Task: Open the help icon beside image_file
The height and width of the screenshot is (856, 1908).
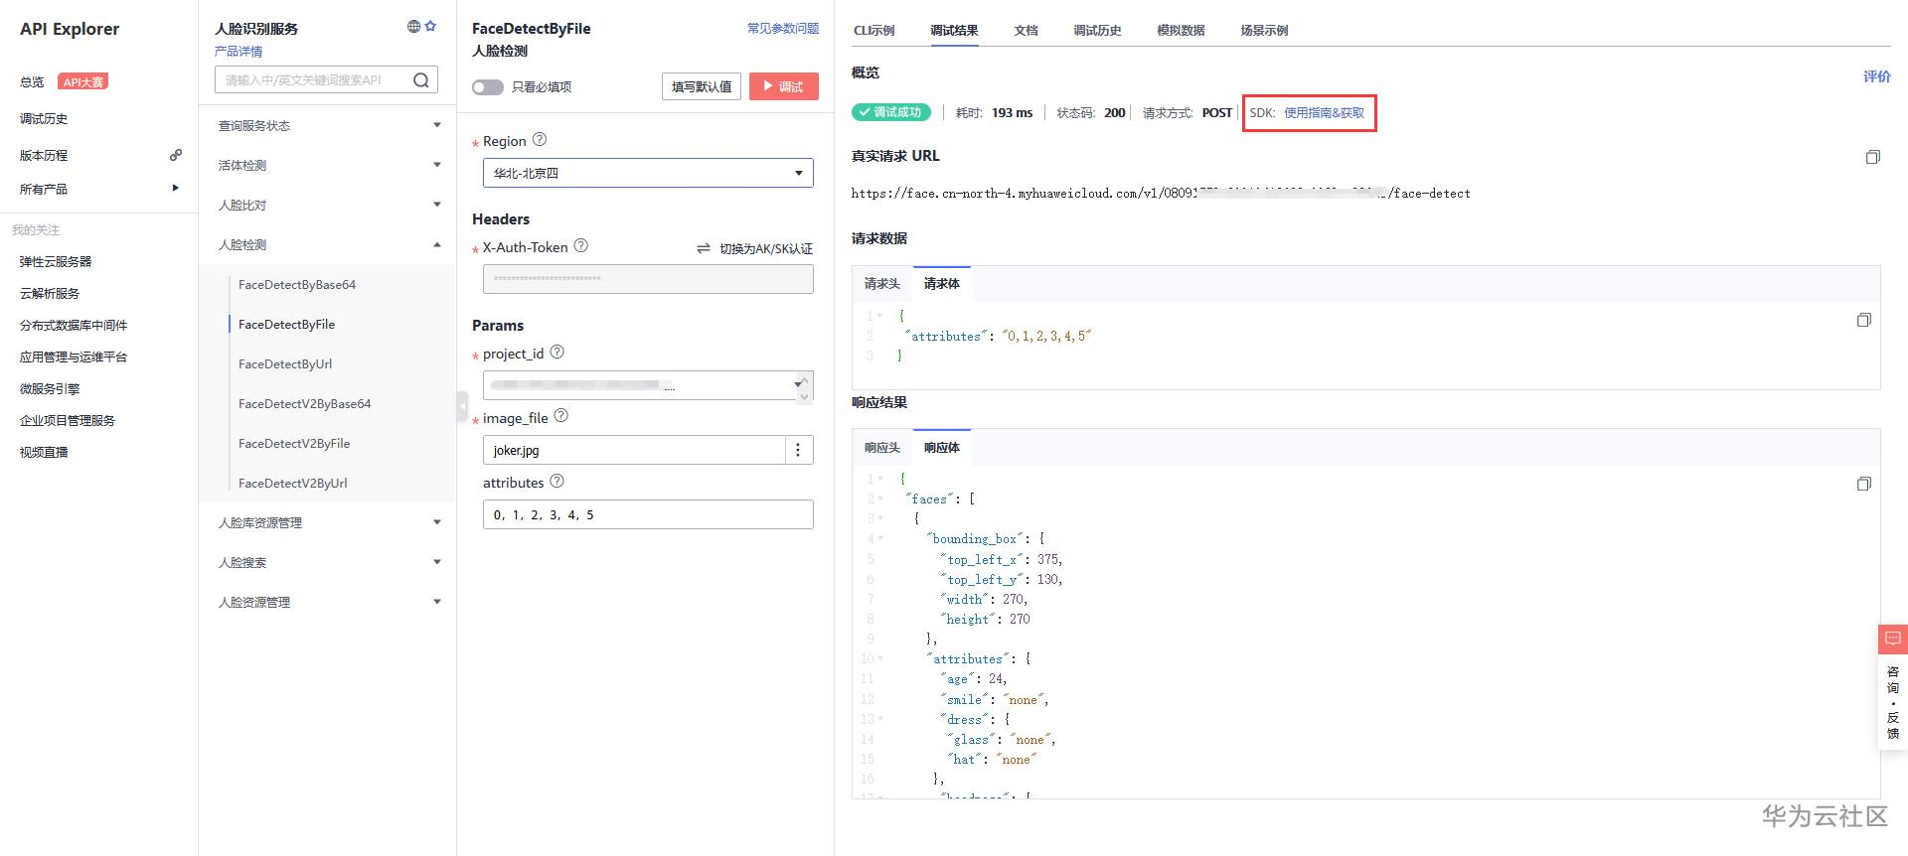Action: click(561, 417)
